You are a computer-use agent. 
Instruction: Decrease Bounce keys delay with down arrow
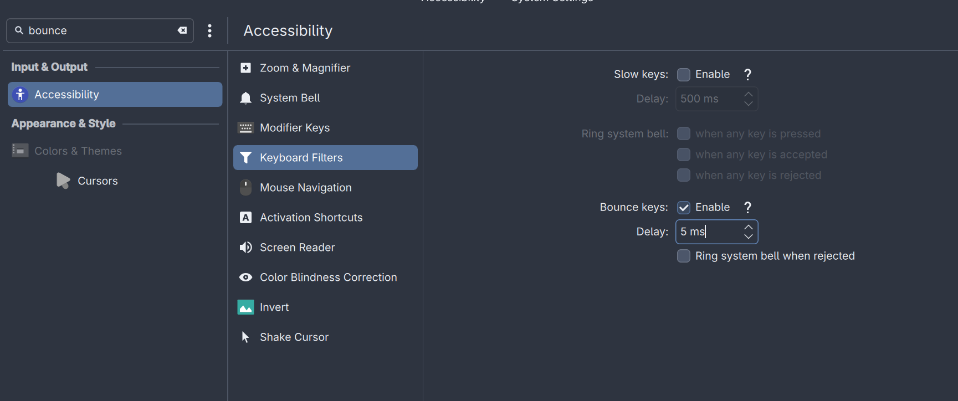(749, 237)
